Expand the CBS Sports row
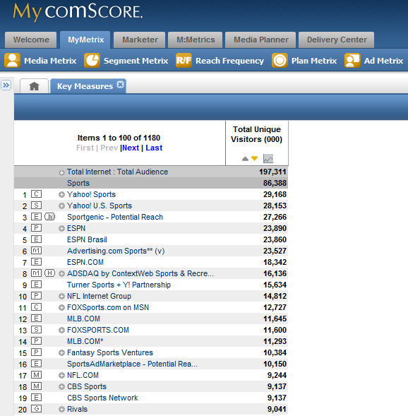Screen dimensions: 408x416 pos(61,387)
